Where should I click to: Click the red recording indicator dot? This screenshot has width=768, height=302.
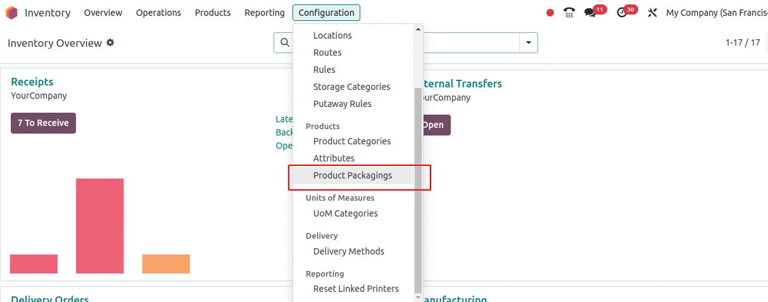click(550, 13)
